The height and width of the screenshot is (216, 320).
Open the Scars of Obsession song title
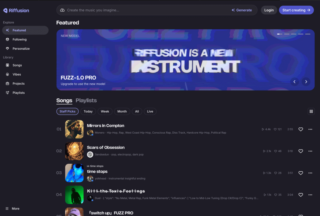(x=106, y=148)
